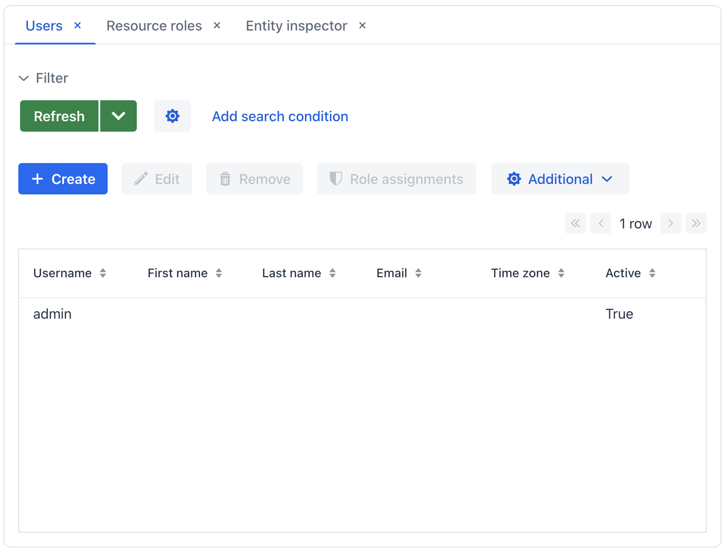This screenshot has height=551, width=725.
Task: Go to first page of results
Action: pyautogui.click(x=575, y=224)
